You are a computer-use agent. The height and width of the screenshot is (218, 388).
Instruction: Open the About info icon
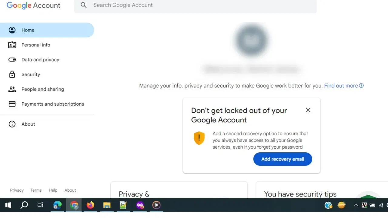[x=12, y=124]
